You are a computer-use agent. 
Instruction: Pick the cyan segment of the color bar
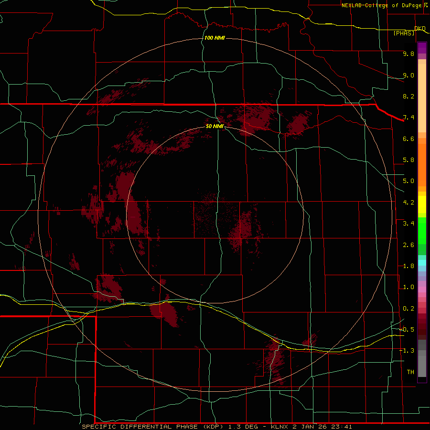click(422, 263)
